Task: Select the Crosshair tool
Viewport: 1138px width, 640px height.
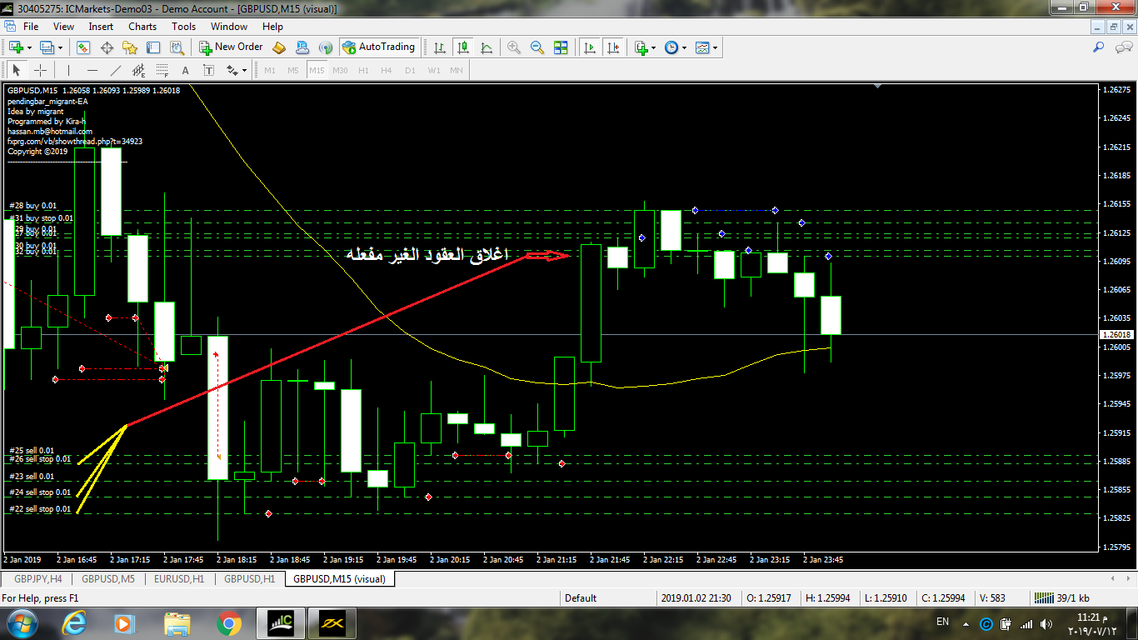Action: pyautogui.click(x=39, y=71)
